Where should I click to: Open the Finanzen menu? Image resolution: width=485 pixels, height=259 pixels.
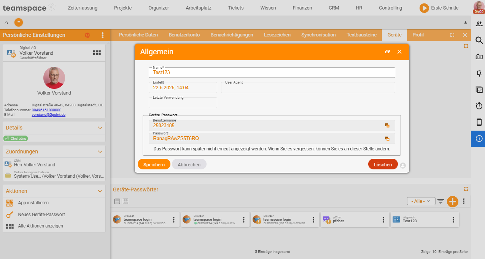[x=302, y=8]
